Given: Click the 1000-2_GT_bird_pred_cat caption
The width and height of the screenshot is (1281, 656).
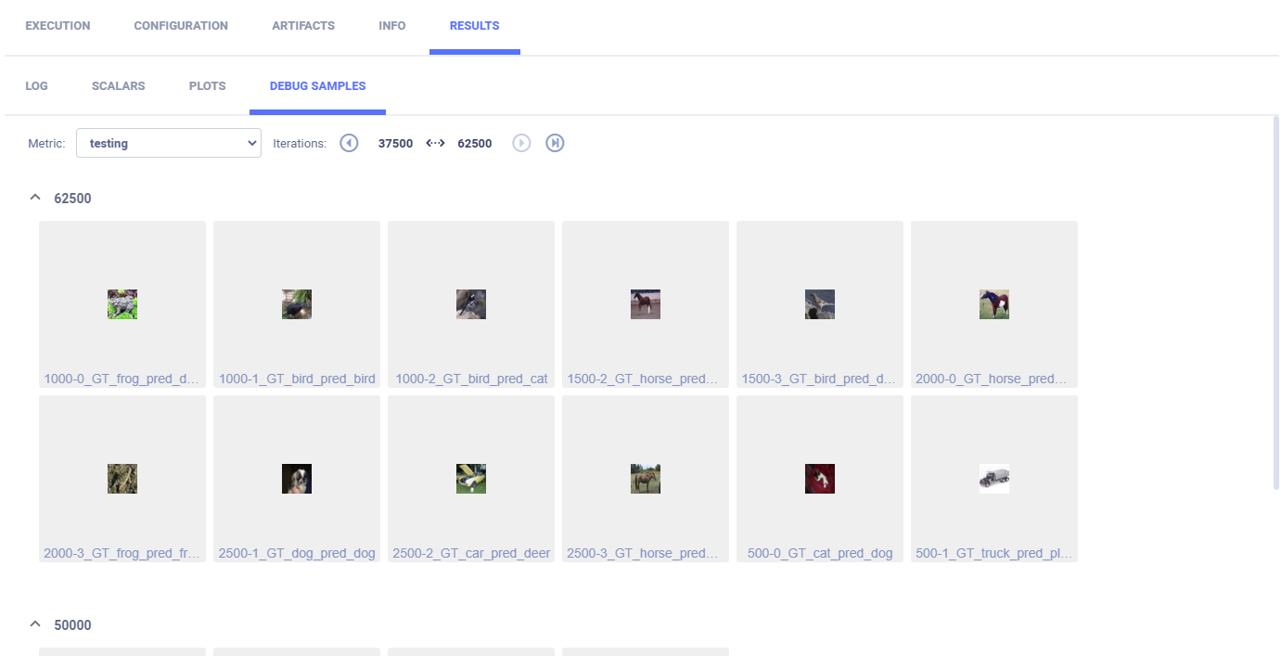Looking at the screenshot, I should click(x=471, y=379).
